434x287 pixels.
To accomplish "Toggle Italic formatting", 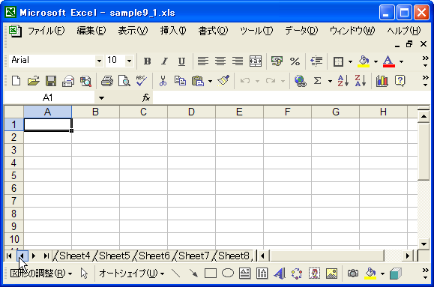I will 165,61.
